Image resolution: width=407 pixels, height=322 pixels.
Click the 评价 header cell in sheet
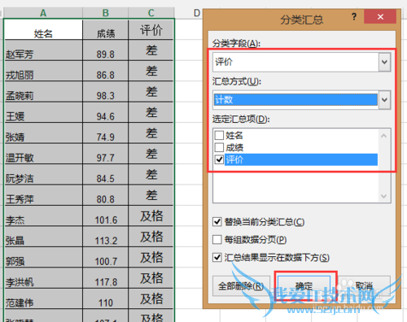pos(151,29)
